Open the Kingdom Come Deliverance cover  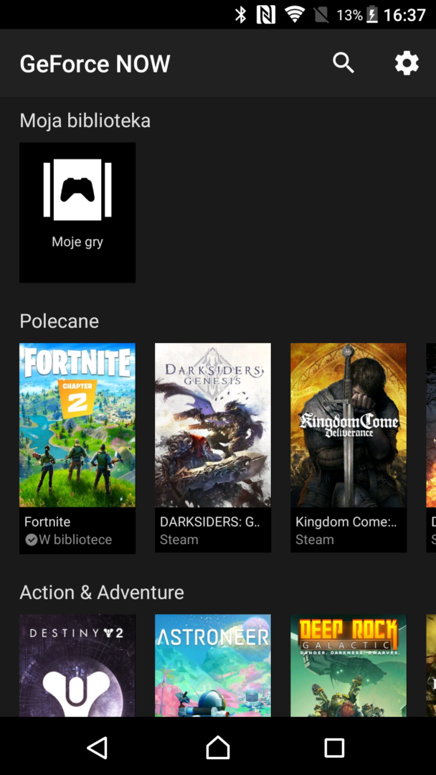(349, 425)
